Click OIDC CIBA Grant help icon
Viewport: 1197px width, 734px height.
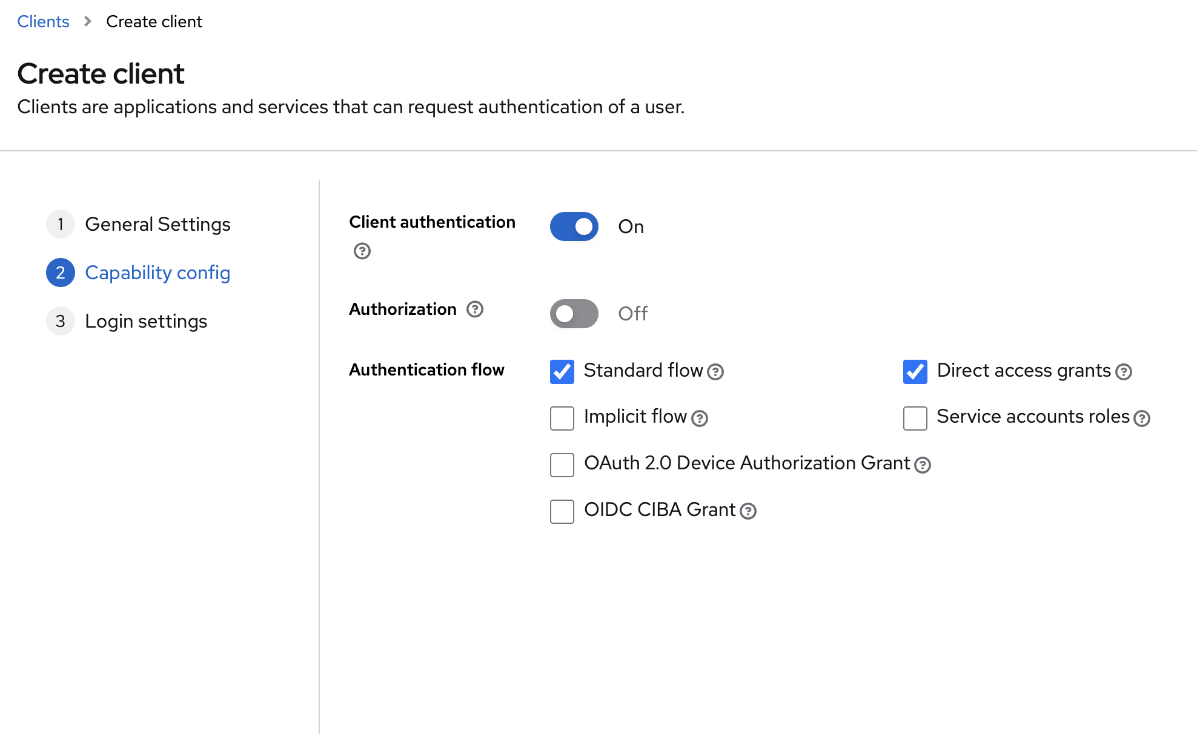[x=748, y=512]
